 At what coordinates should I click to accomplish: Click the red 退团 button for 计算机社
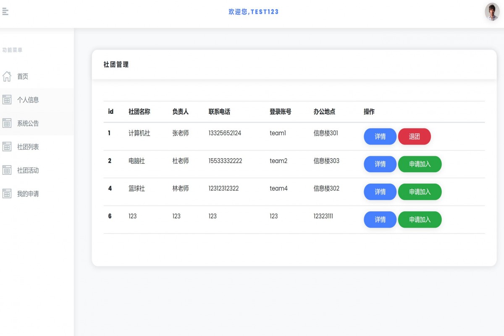(x=415, y=136)
